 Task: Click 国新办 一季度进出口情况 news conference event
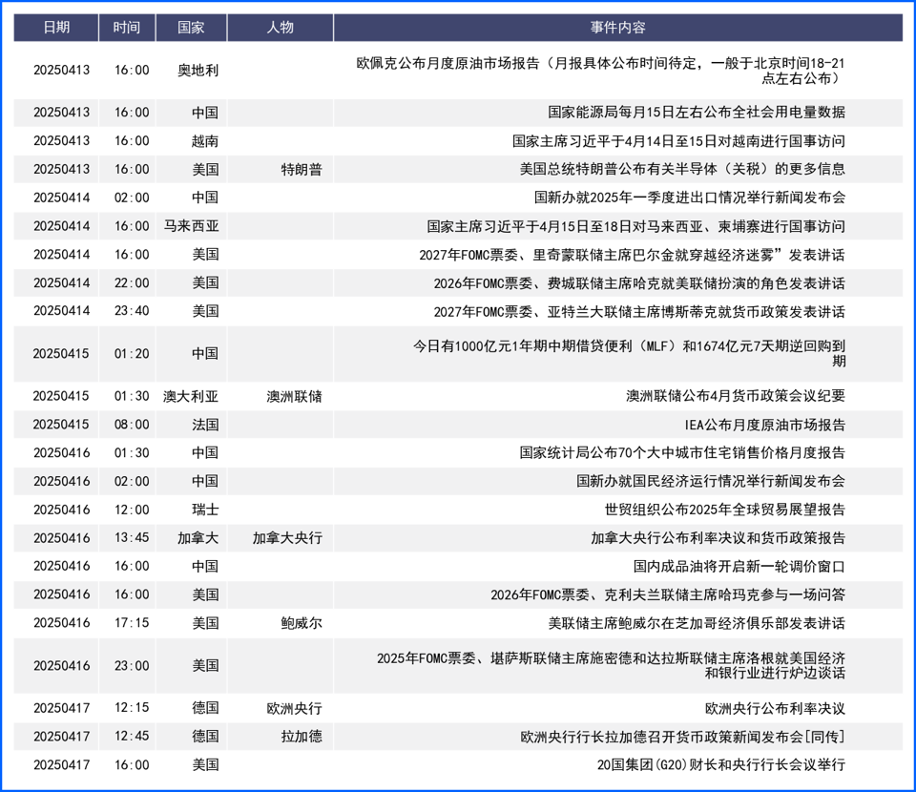coord(689,198)
